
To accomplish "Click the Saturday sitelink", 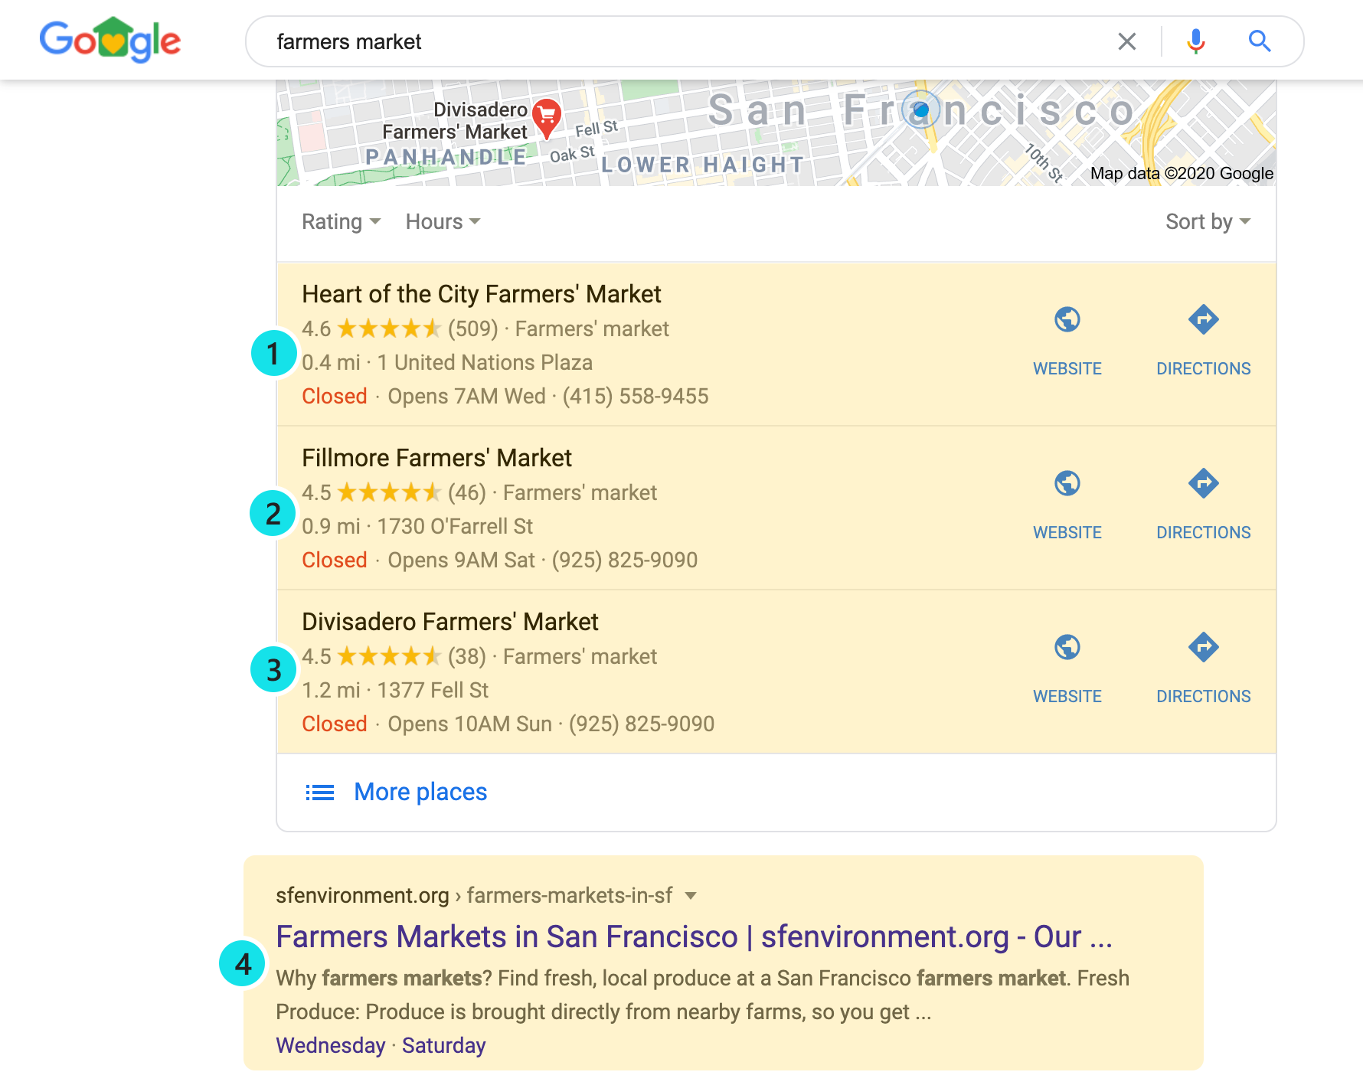I will coord(444,1046).
